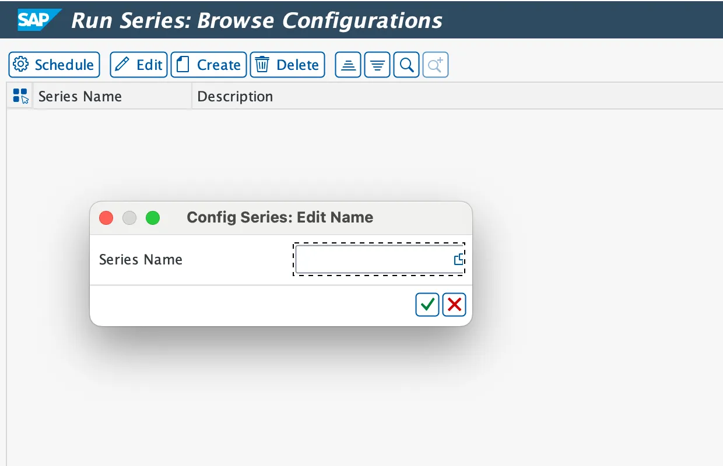
Task: Click the Series Name column header
Action: [80, 96]
